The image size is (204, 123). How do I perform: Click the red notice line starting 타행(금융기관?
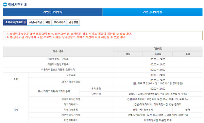point(66,37)
